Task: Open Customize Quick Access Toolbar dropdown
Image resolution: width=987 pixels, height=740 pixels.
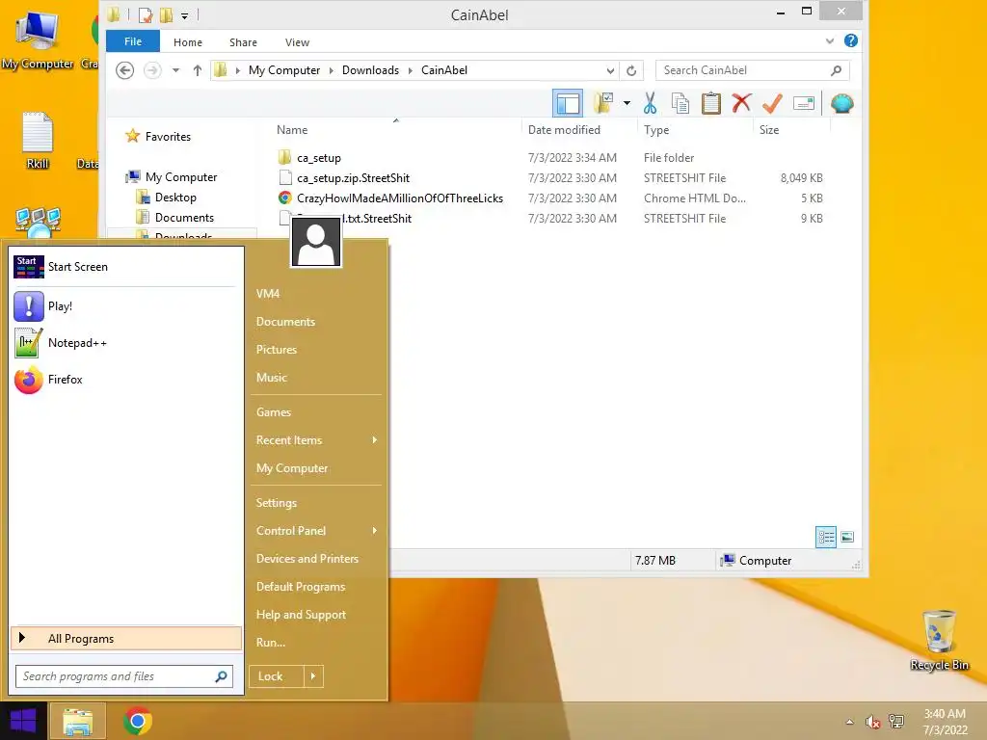Action: tap(184, 15)
